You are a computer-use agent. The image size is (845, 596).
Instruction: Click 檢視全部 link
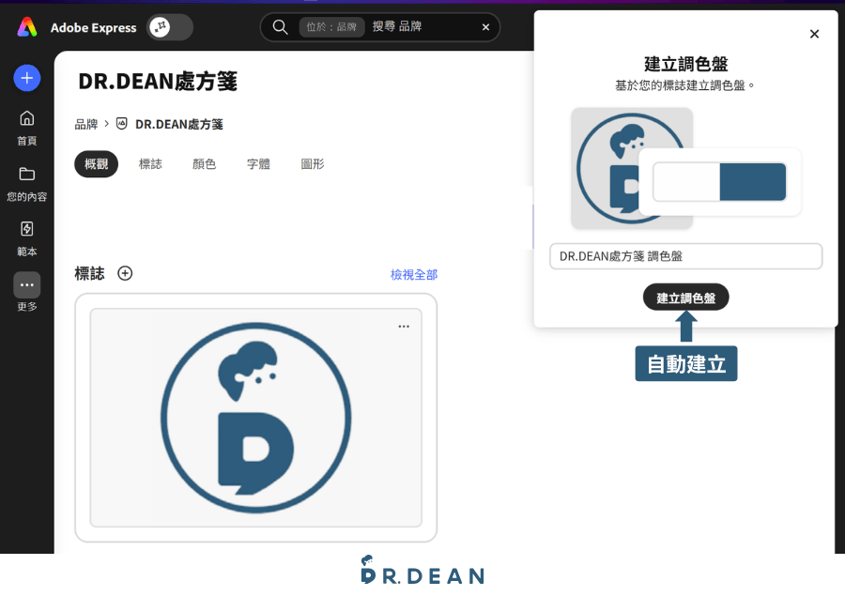pos(414,275)
